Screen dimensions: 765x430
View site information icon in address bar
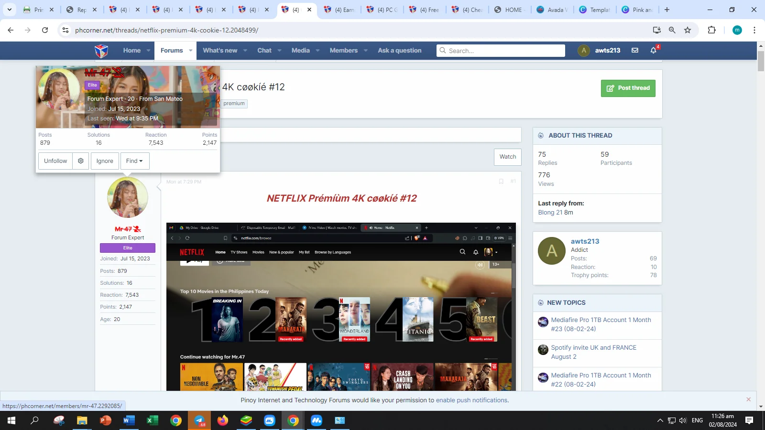point(66,30)
